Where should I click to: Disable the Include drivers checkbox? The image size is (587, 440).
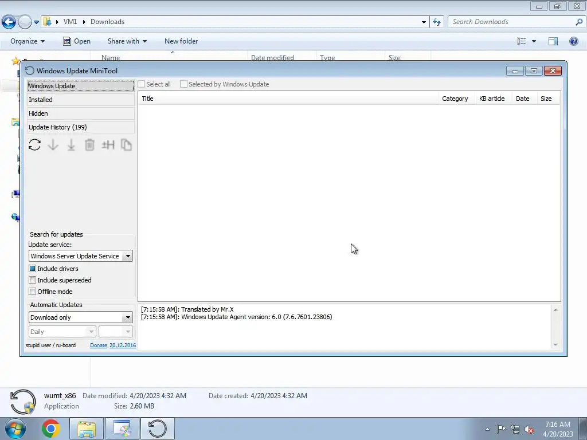click(33, 269)
